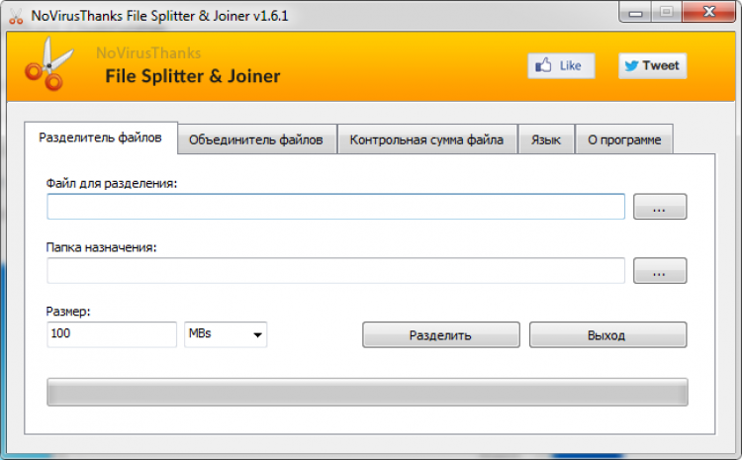742x460 pixels.
Task: Minimize the File Splitter window
Action: pos(635,13)
